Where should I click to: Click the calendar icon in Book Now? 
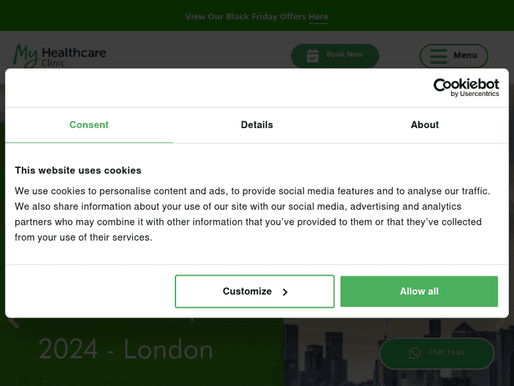click(x=313, y=56)
